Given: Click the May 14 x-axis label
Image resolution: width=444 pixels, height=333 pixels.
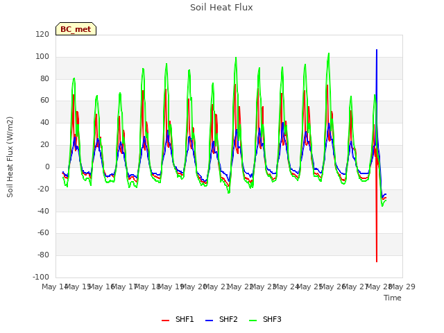Looking at the screenshot, I should click(54, 287).
